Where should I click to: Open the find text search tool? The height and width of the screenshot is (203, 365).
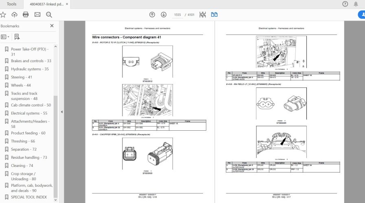coord(49,15)
